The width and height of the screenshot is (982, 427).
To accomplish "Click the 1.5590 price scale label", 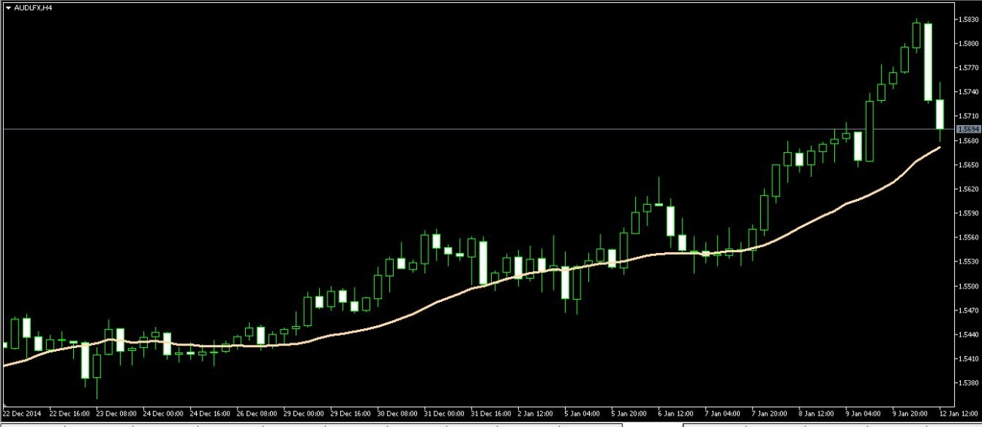I will click(968, 213).
